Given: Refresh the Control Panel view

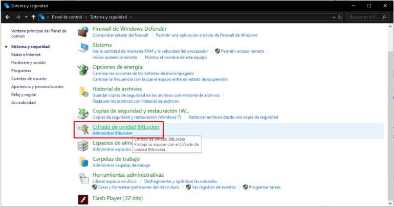Looking at the screenshot, I should click(340, 17).
